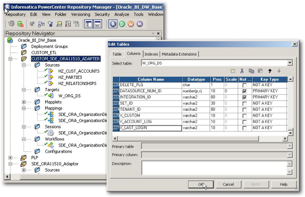
Task: Toggle the Navigator window toolbar button
Action: 88,24
